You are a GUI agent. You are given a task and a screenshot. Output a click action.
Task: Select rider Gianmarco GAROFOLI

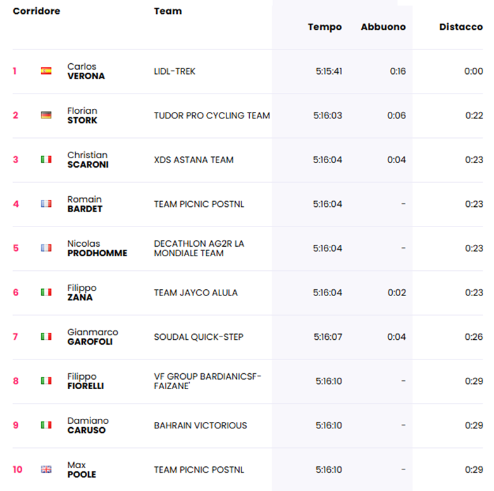coord(92,337)
